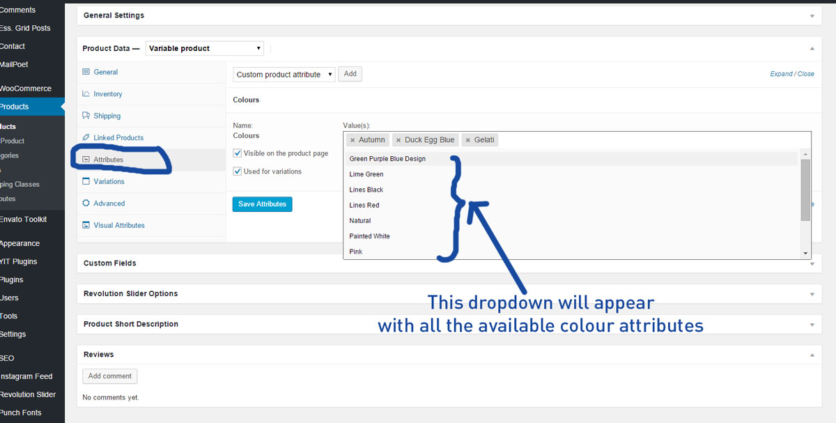Click the Linked Products link icon
The height and width of the screenshot is (423, 836).
86,138
